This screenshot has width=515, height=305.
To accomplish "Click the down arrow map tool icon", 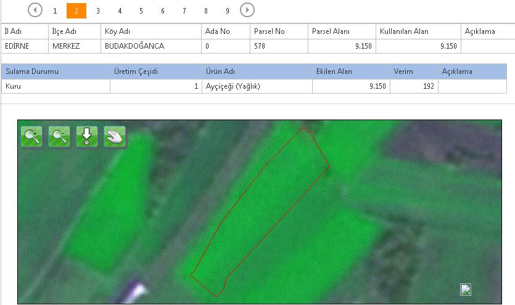I will 87,137.
